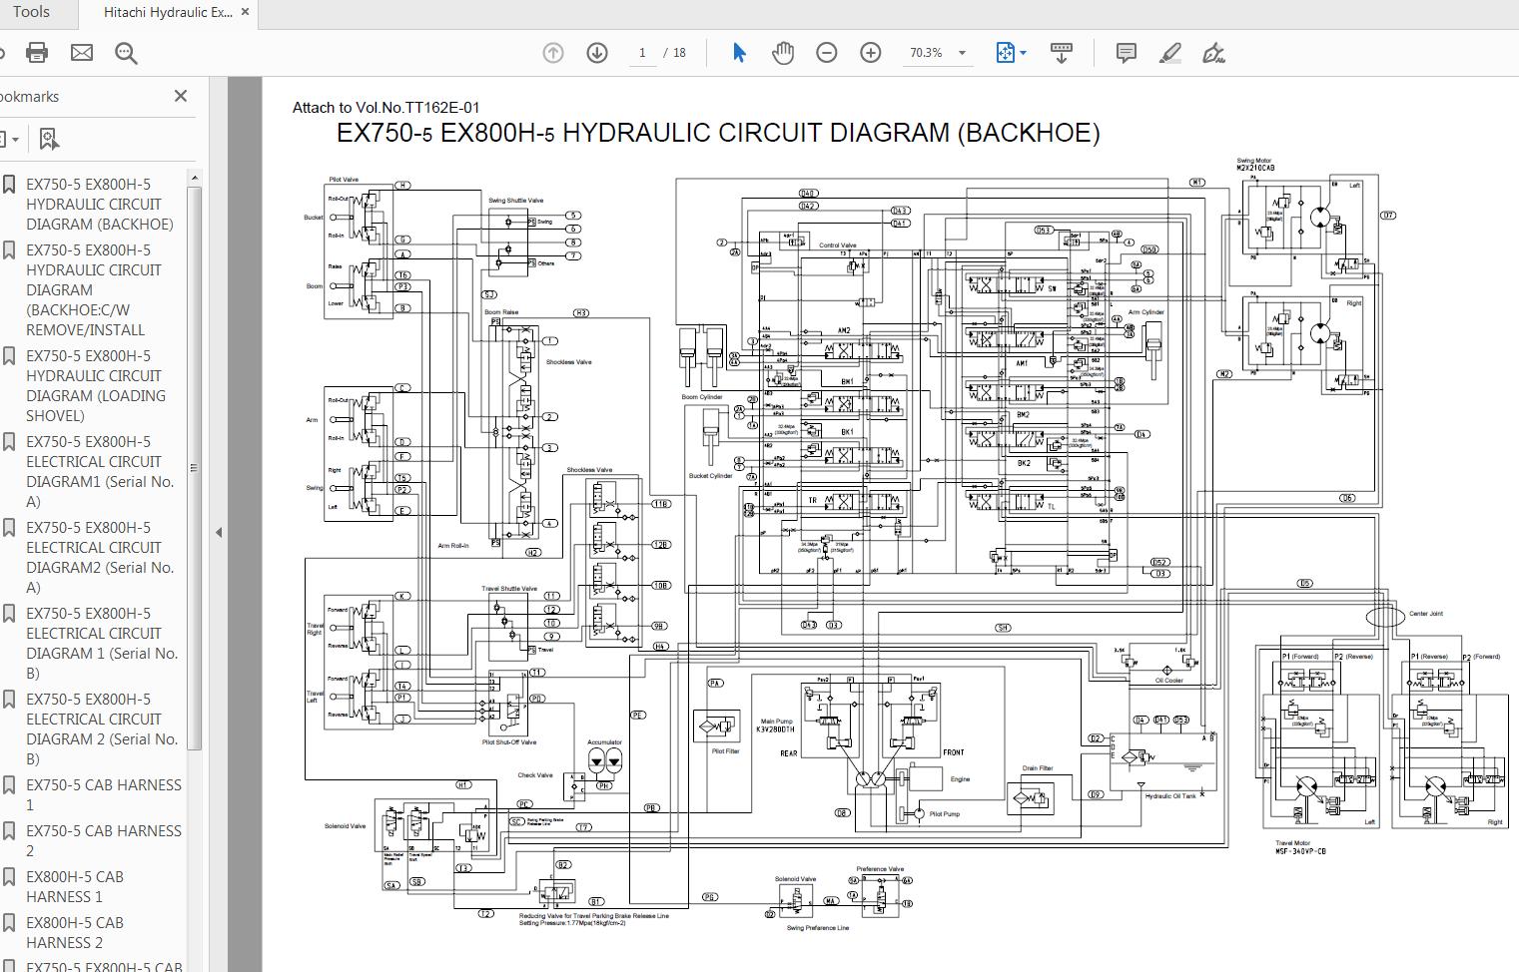Select the Hitachi Hydraulic Ex... document tab
Image resolution: width=1519 pixels, height=972 pixels.
tap(168, 13)
